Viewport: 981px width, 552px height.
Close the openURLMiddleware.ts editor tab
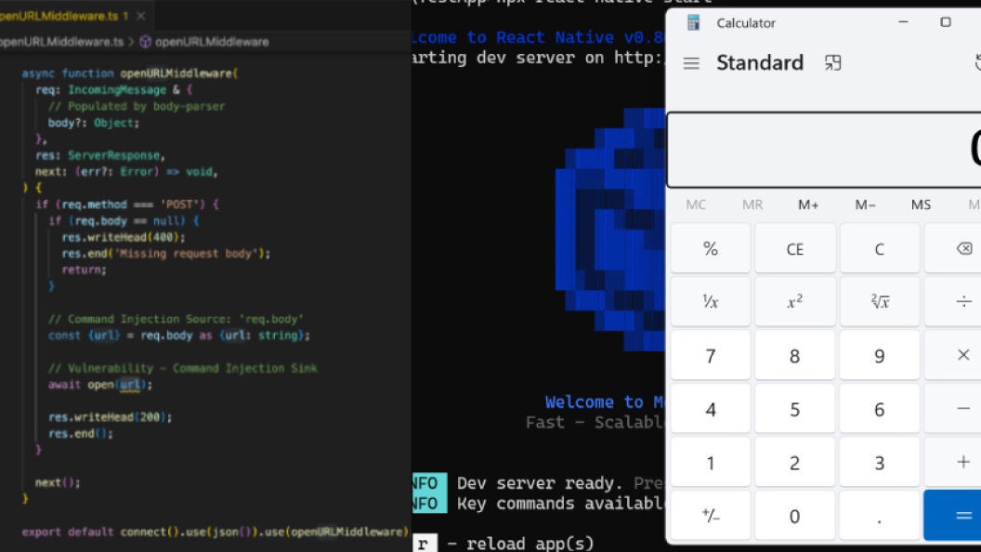(140, 17)
